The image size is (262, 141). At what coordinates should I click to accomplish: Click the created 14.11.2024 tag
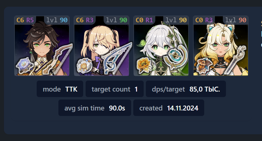(x=169, y=108)
